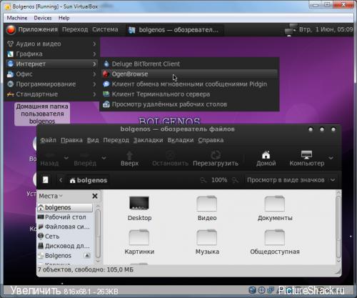This screenshot has height=298, width=357.
Task: Select Рабочий стол in the sidebar
Action: (x=65, y=217)
